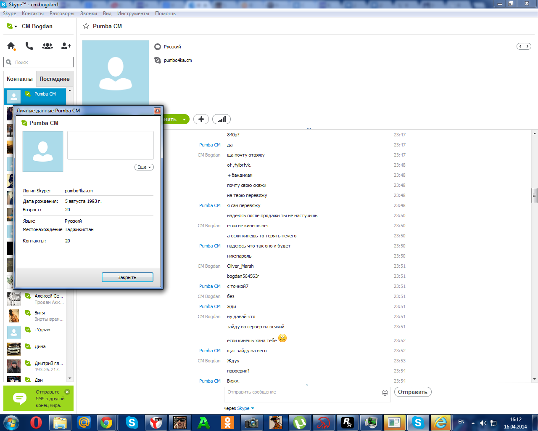
Task: Switch to the Последние tab
Action: tap(55, 79)
